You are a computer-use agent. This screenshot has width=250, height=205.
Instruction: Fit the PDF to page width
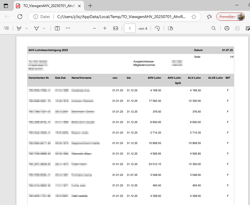coord(115,28)
